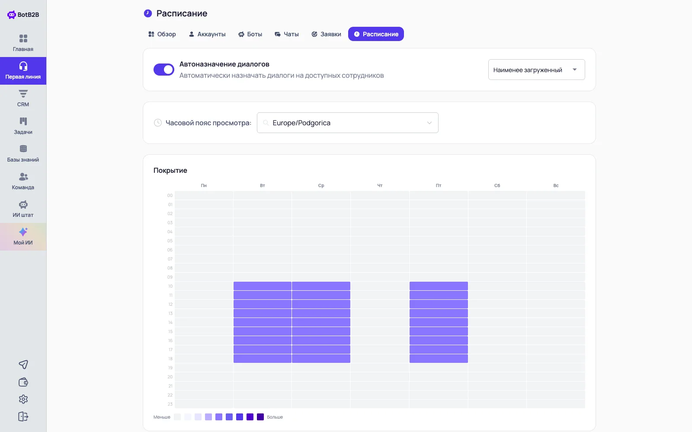This screenshot has width=692, height=432.
Task: Click the Сб column header
Action: point(497,185)
